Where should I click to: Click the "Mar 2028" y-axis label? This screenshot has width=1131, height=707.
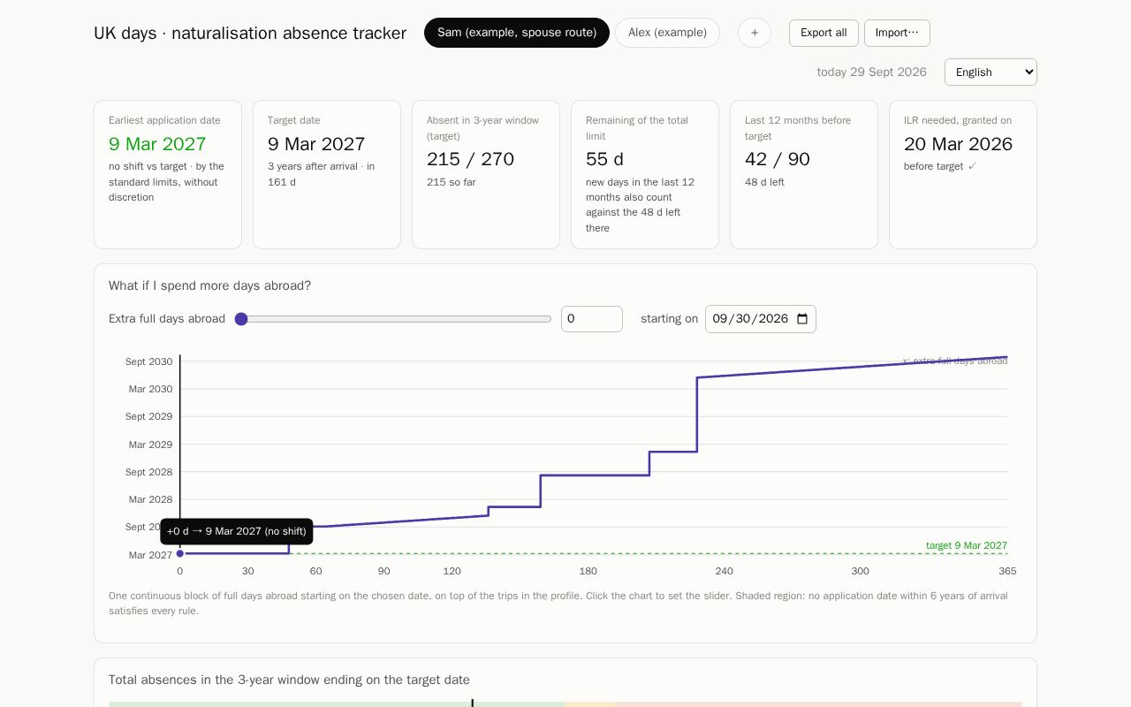click(151, 499)
